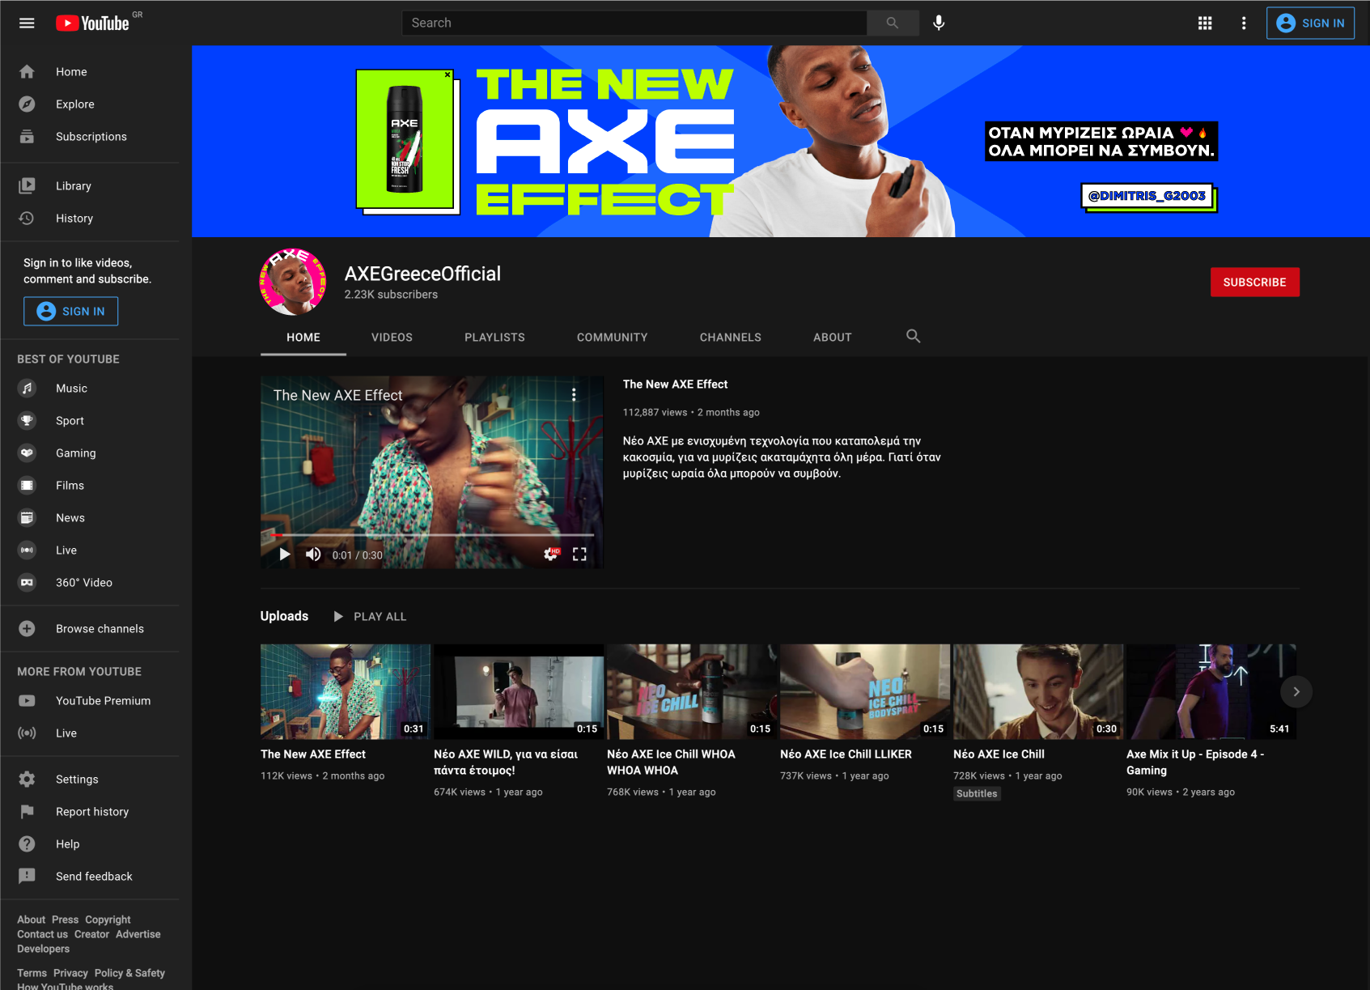Screen dimensions: 1370x990
Task: Open the Advertise footer link
Action: [138, 934]
